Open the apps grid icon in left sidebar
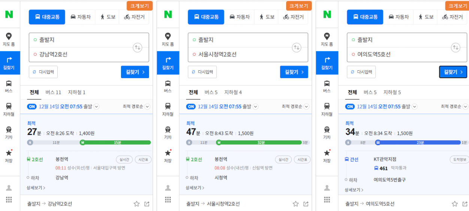 pyautogui.click(x=9, y=200)
